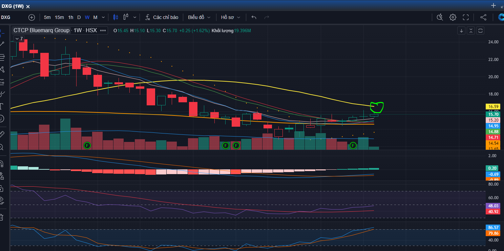
Task: Click the CTCP Bluemarq Group symbol title
Action: pos(41,30)
